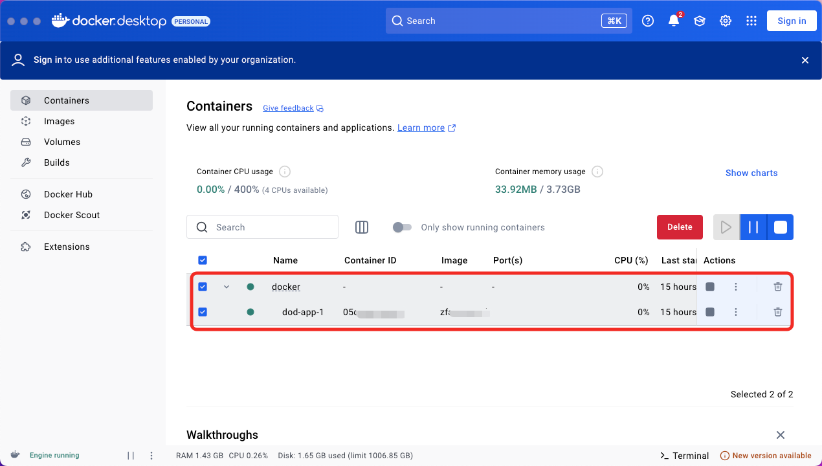
Task: Toggle the select-all containers checkbox
Action: [x=203, y=260]
